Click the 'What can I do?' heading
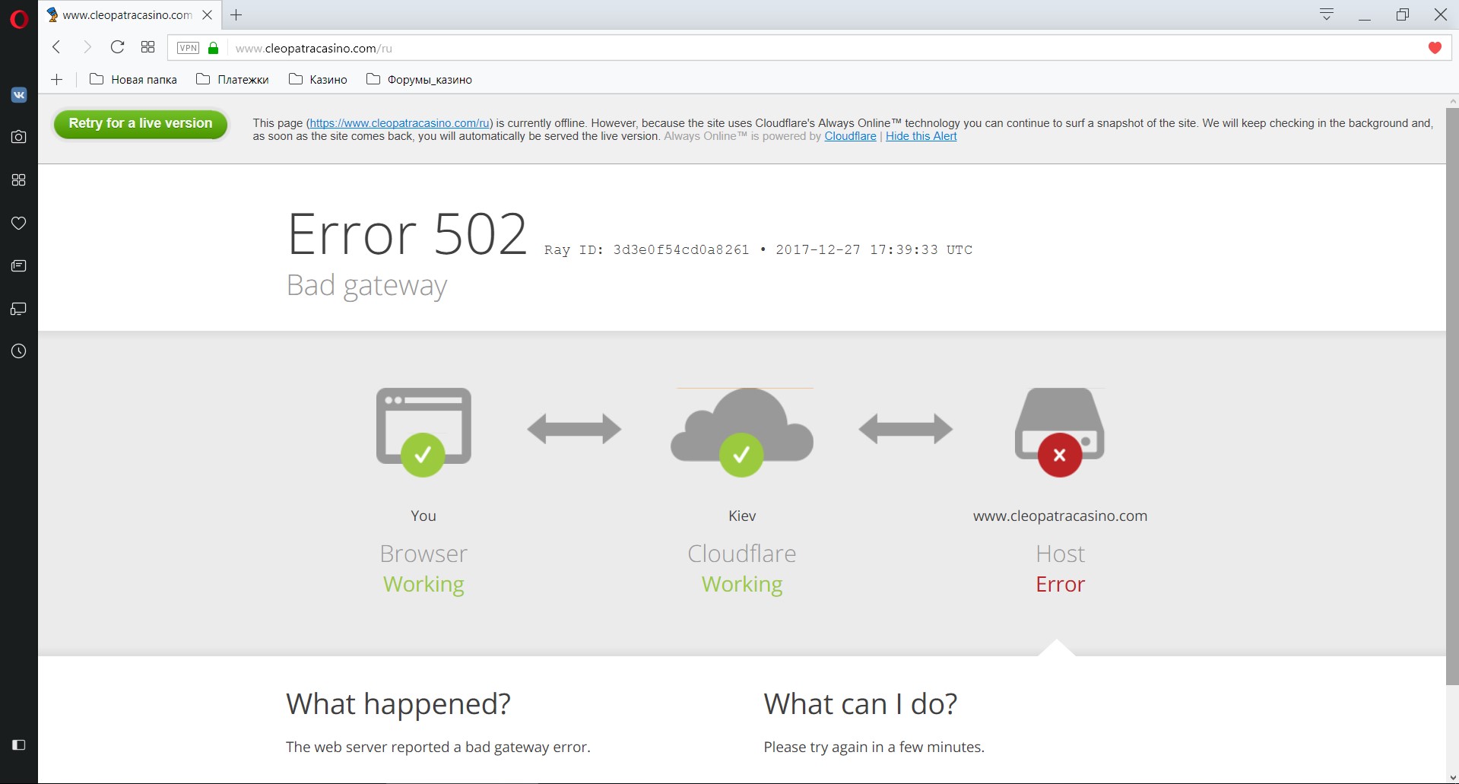The height and width of the screenshot is (784, 1459). (x=861, y=704)
